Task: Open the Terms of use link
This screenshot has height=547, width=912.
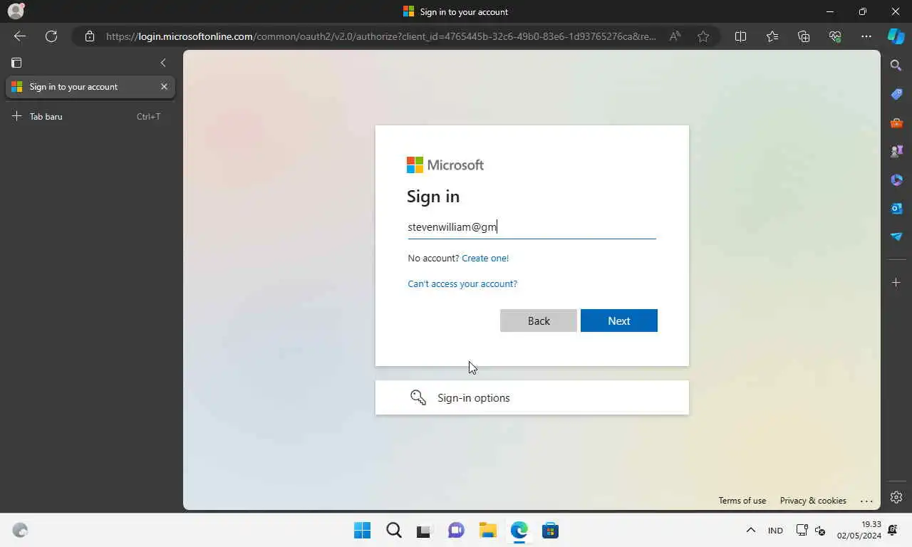Action: click(742, 501)
